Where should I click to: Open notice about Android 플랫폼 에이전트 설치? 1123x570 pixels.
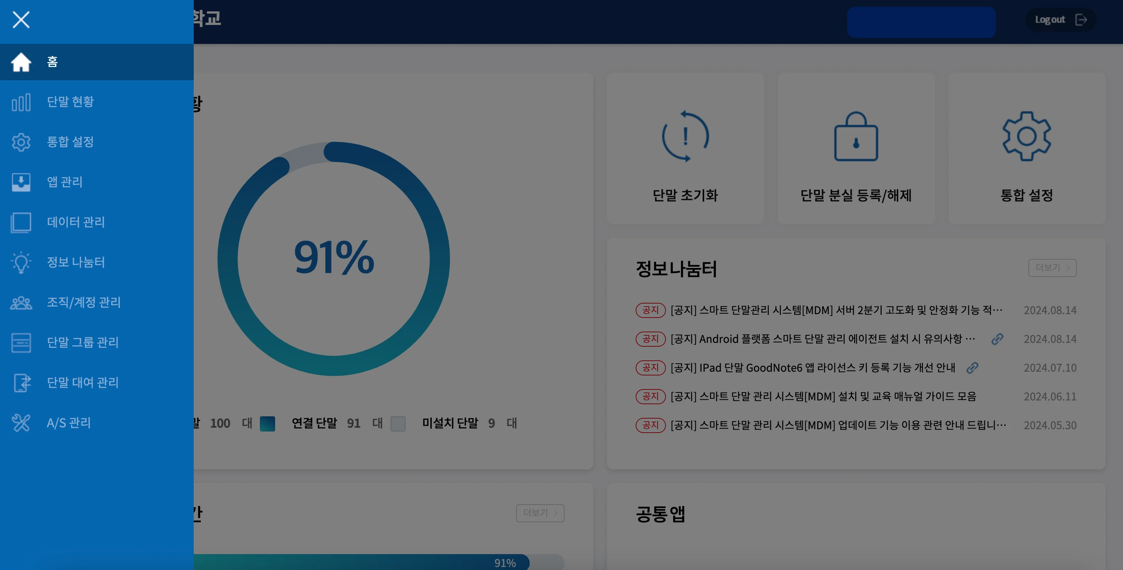coord(823,339)
